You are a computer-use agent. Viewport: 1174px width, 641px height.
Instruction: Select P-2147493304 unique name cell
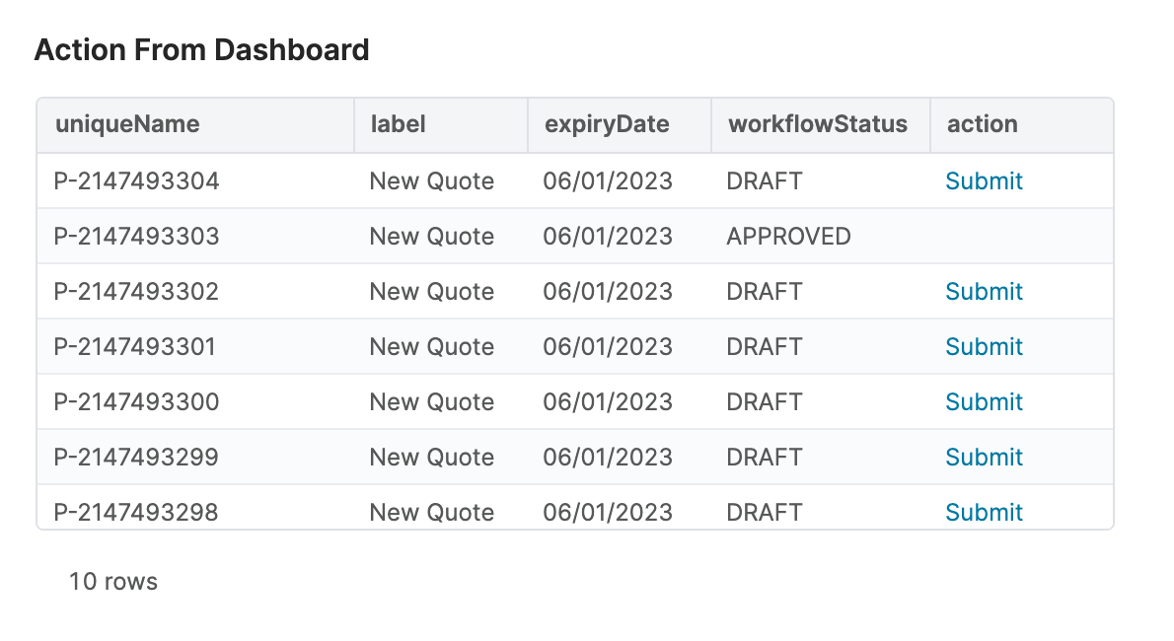pos(136,181)
